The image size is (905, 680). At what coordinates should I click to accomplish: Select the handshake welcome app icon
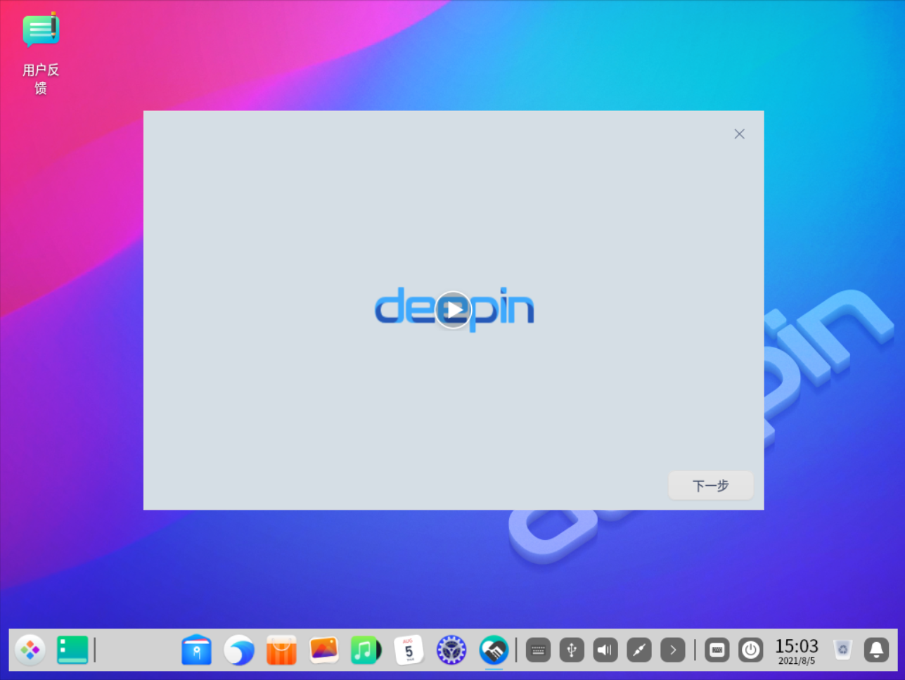[494, 650]
